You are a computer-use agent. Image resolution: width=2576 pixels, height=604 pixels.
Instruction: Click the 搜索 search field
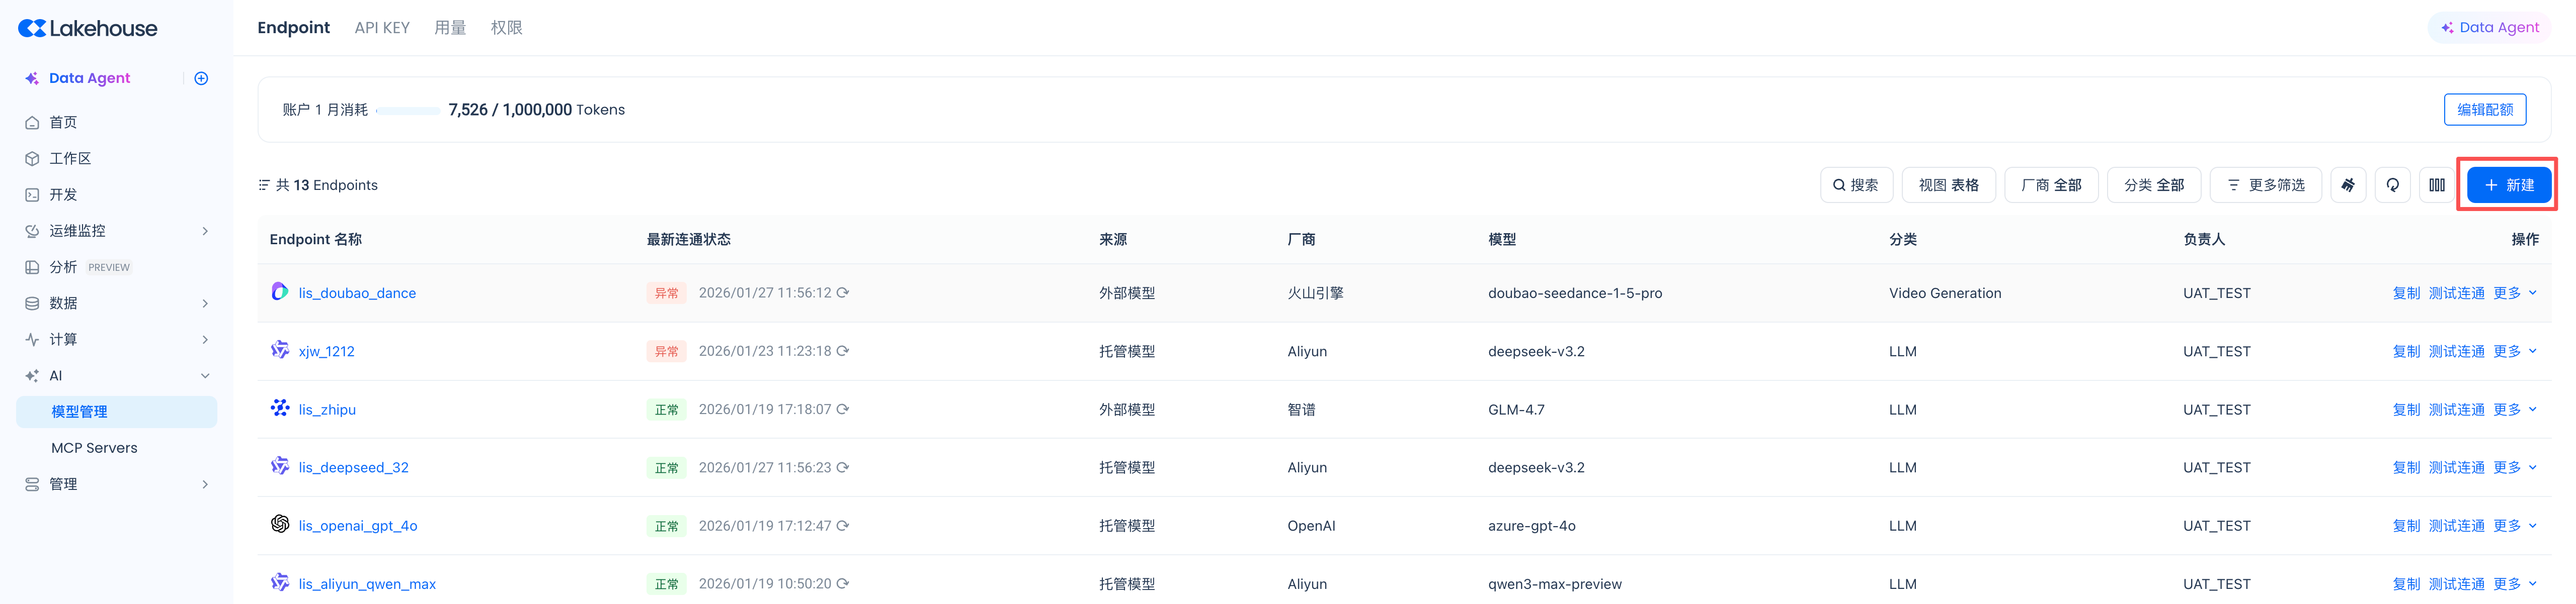(1855, 185)
